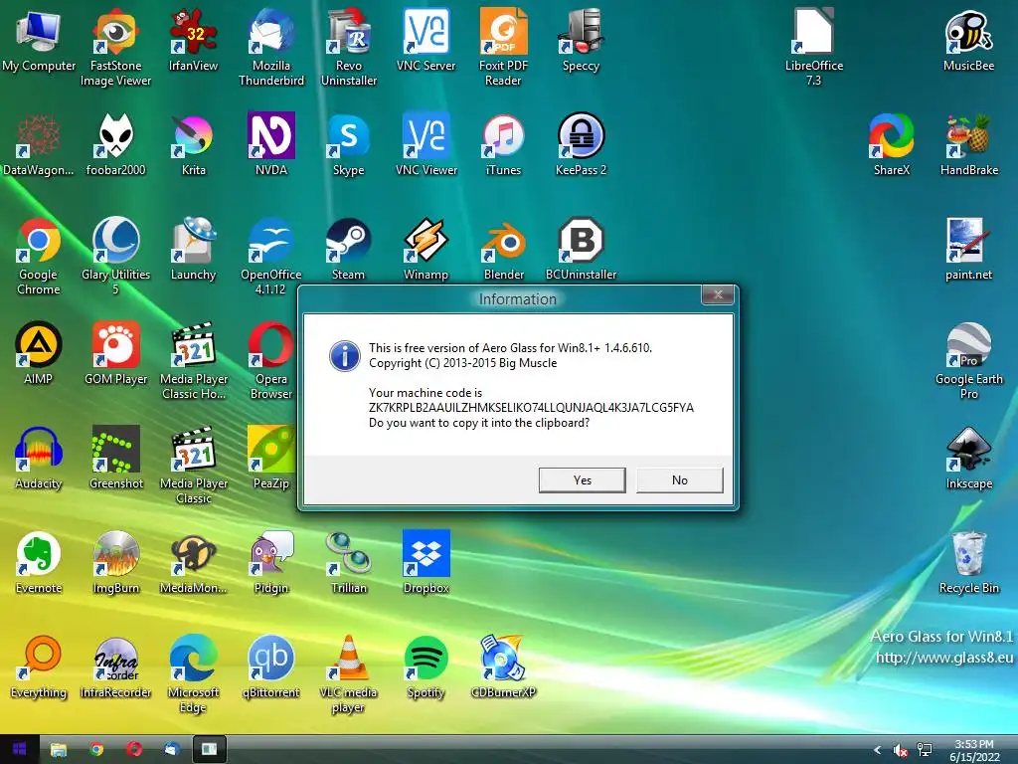This screenshot has width=1018, height=764.
Task: Select the Dropbox desktop icon
Action: 425,563
